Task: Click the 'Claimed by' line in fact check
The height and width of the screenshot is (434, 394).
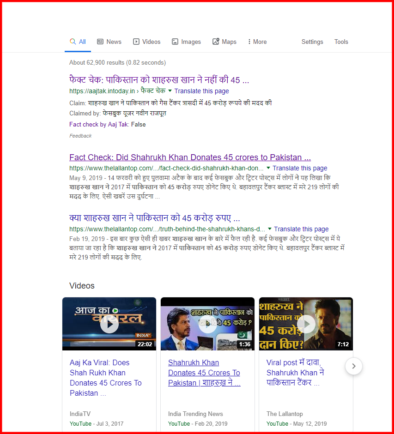Action: coord(118,113)
